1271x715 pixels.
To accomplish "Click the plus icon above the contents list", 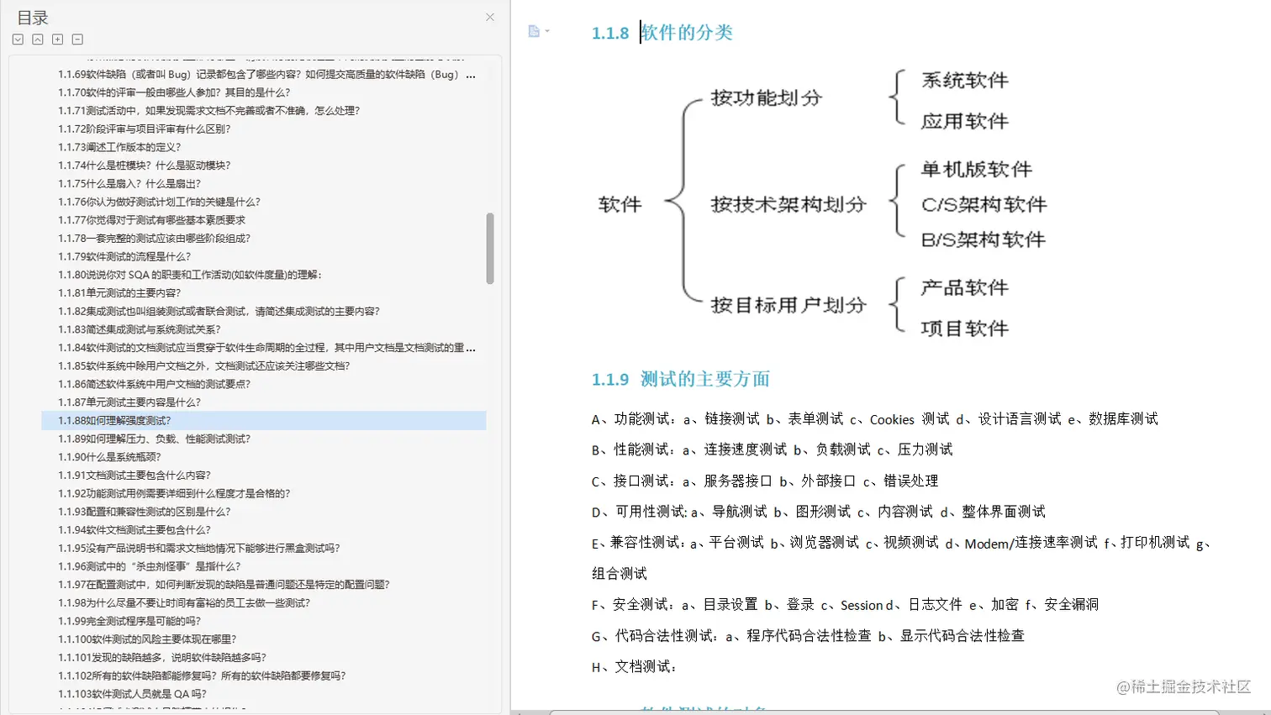I will 57,39.
